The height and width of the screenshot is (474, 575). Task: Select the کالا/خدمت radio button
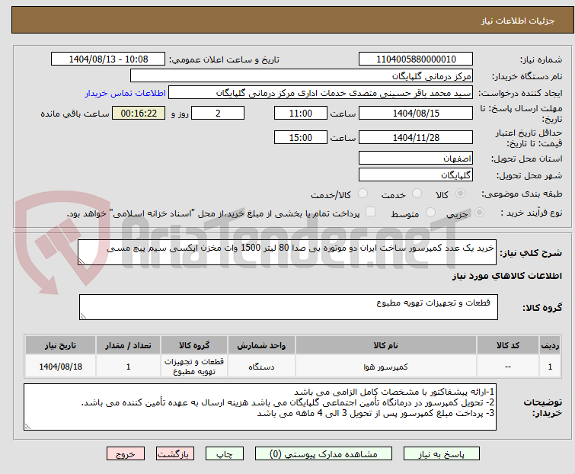tap(363, 194)
